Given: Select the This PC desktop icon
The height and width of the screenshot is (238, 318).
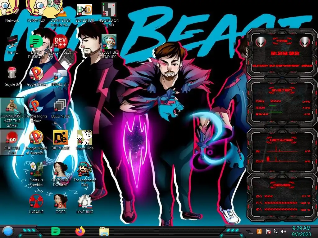Looking at the screenshot, I should pyautogui.click(x=12, y=44).
